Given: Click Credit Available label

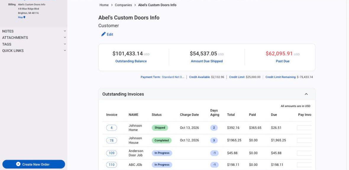Looking at the screenshot, I should [x=199, y=77].
